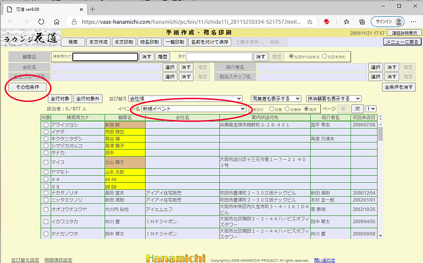
Task: Open the page number dropdown
Action: pos(371,108)
